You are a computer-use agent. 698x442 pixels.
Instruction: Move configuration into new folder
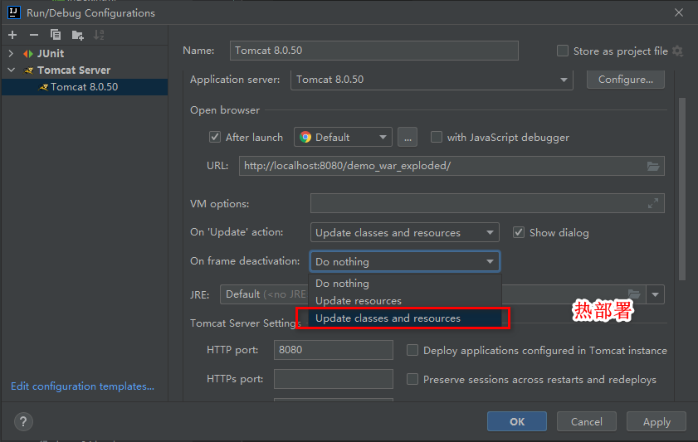click(77, 35)
